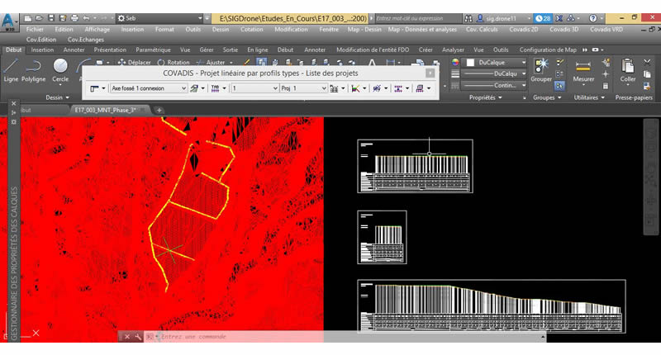
Task: Add a new drawing tab with plus button
Action: point(159,110)
